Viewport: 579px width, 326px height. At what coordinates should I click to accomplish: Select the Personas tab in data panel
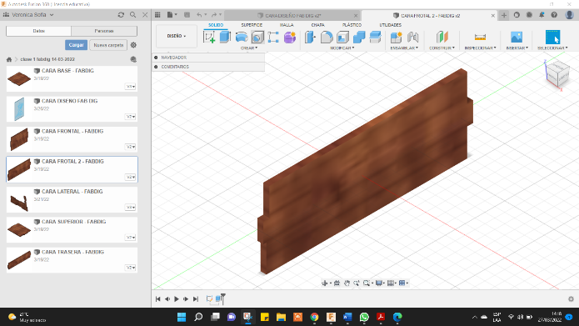[104, 31]
